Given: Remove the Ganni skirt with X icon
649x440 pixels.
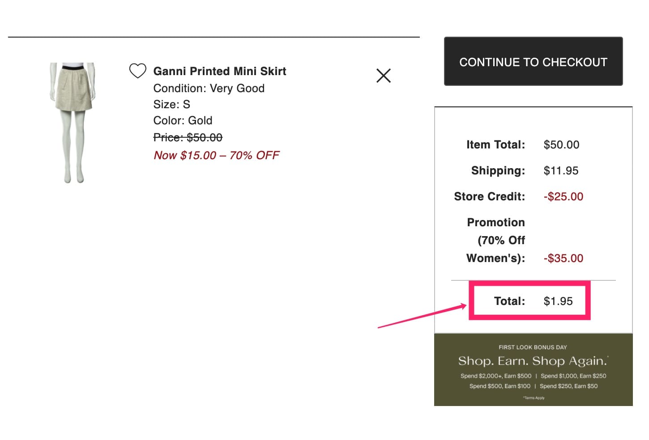Looking at the screenshot, I should pos(384,76).
